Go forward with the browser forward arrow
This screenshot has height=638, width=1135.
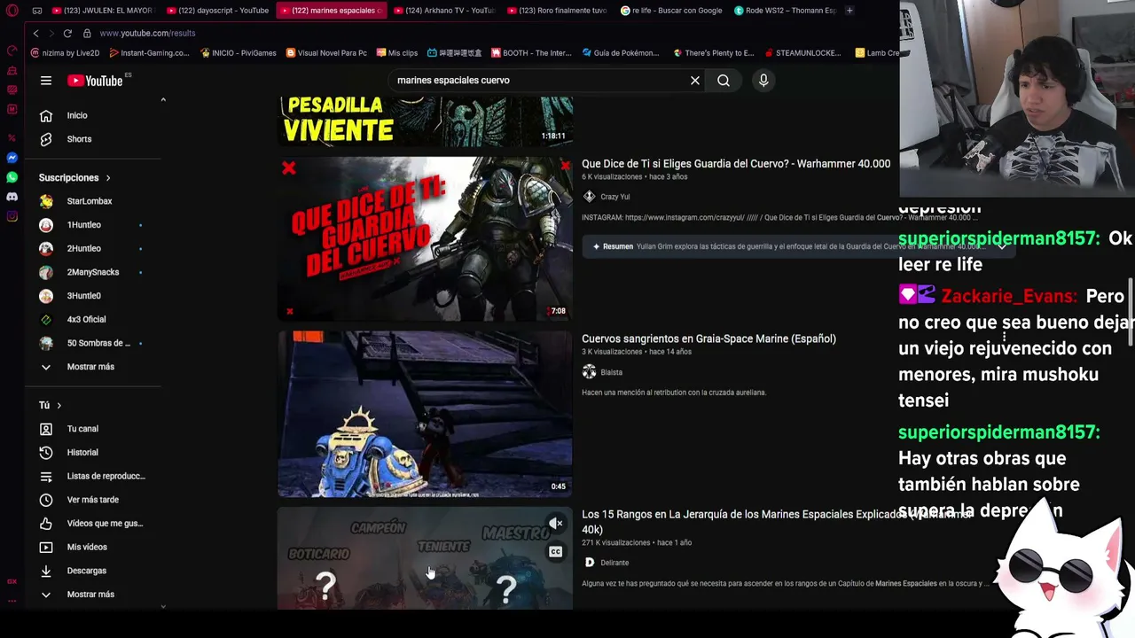[51, 34]
